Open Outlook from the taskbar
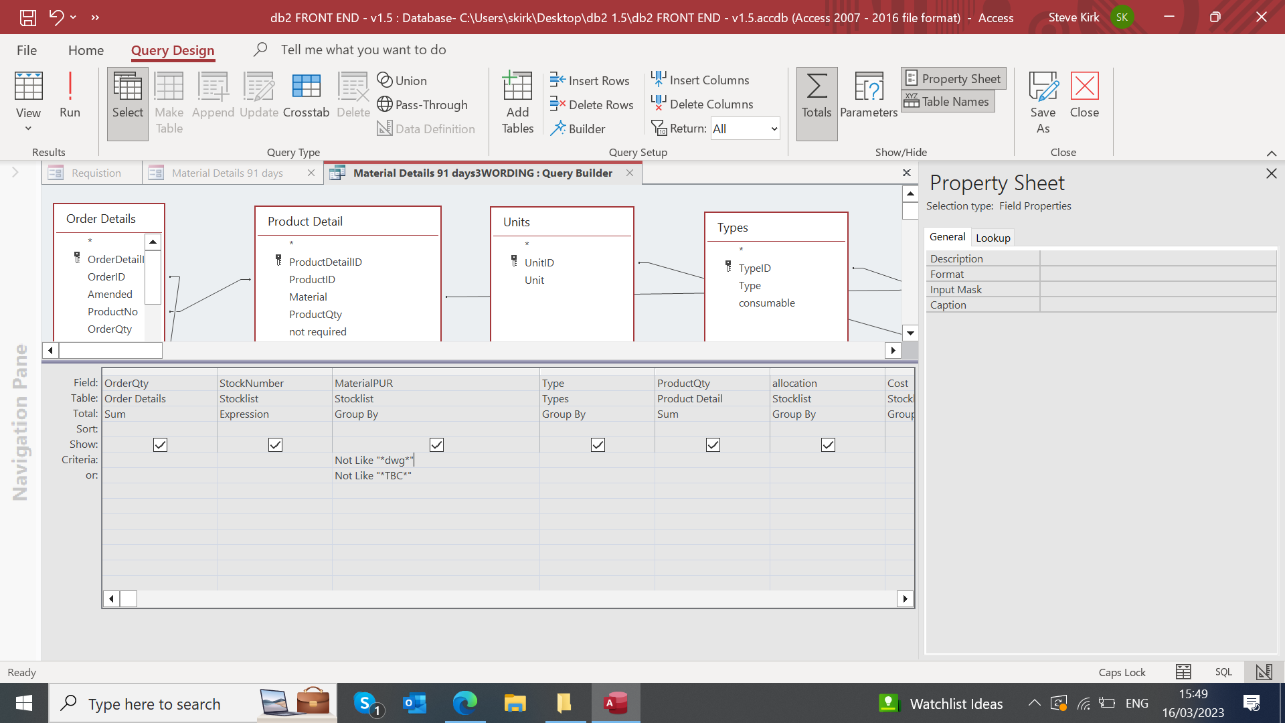The width and height of the screenshot is (1285, 723). (x=415, y=703)
